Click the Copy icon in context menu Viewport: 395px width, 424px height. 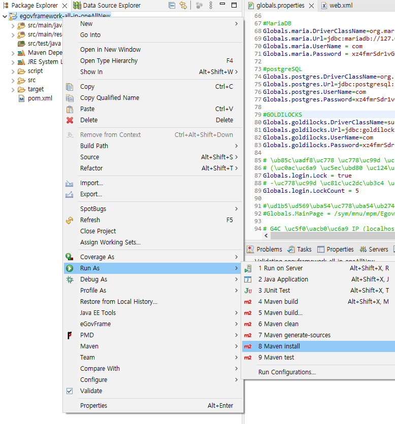pos(70,87)
